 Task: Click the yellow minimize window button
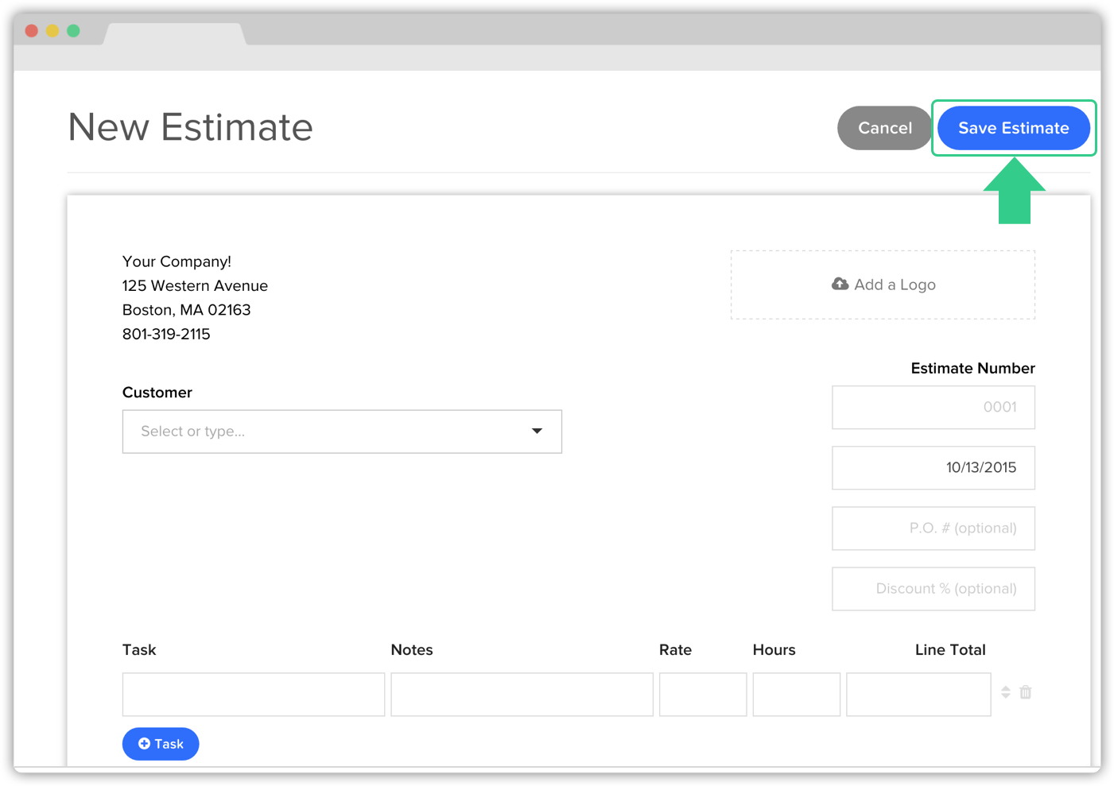pyautogui.click(x=52, y=31)
